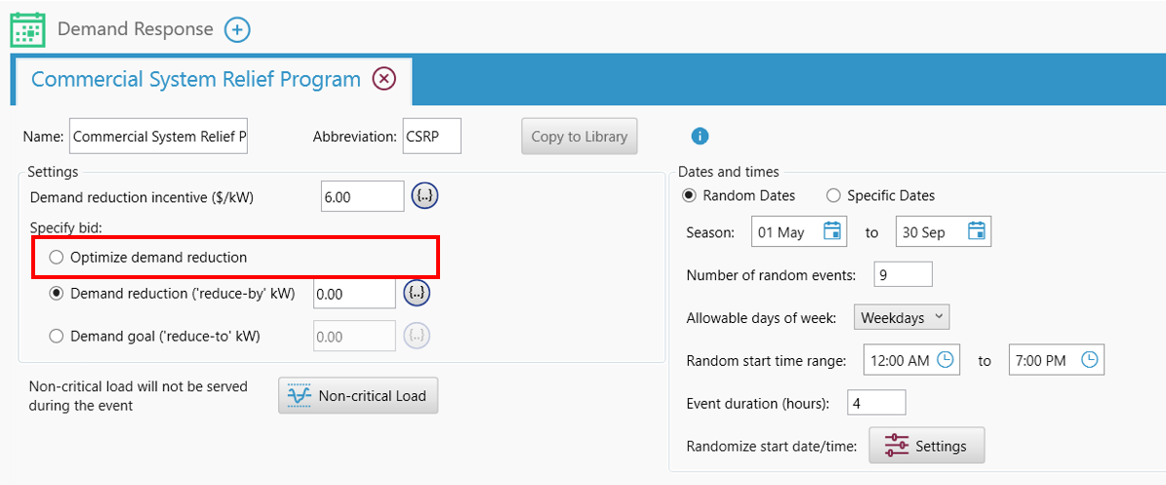1166x485 pixels.
Task: Expand Allowable days of week dropdown
Action: 902,317
